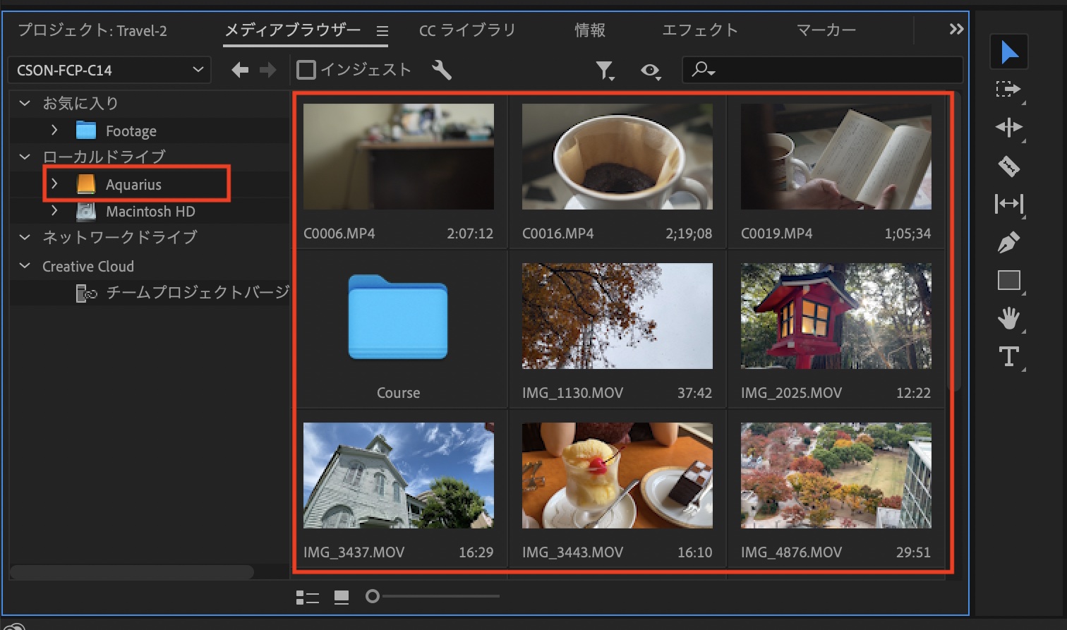Select the IMG_2025.MOV thumbnail
This screenshot has height=630, width=1067.
click(836, 316)
